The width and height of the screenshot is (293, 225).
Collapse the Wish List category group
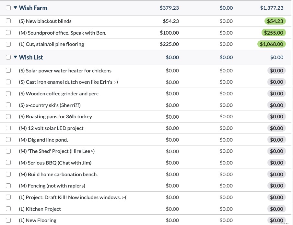coord(15,57)
